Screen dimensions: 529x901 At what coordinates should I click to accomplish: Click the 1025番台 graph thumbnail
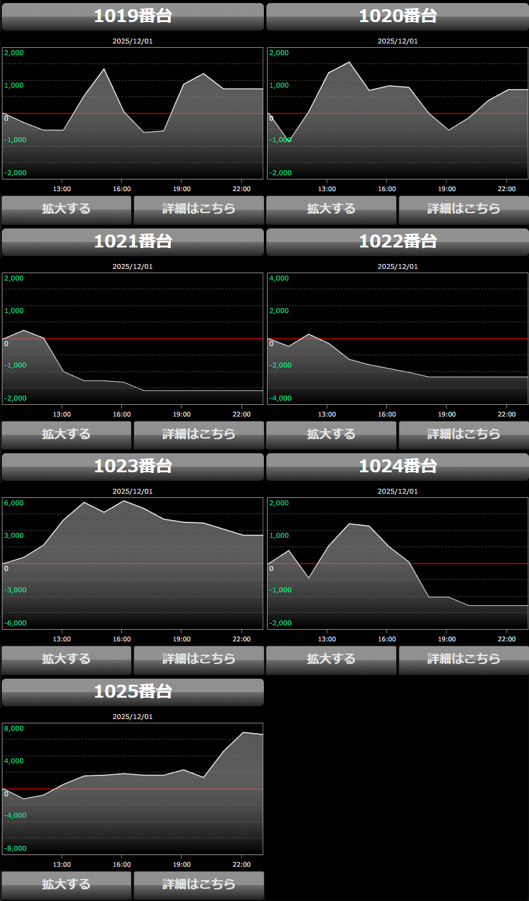pyautogui.click(x=133, y=789)
